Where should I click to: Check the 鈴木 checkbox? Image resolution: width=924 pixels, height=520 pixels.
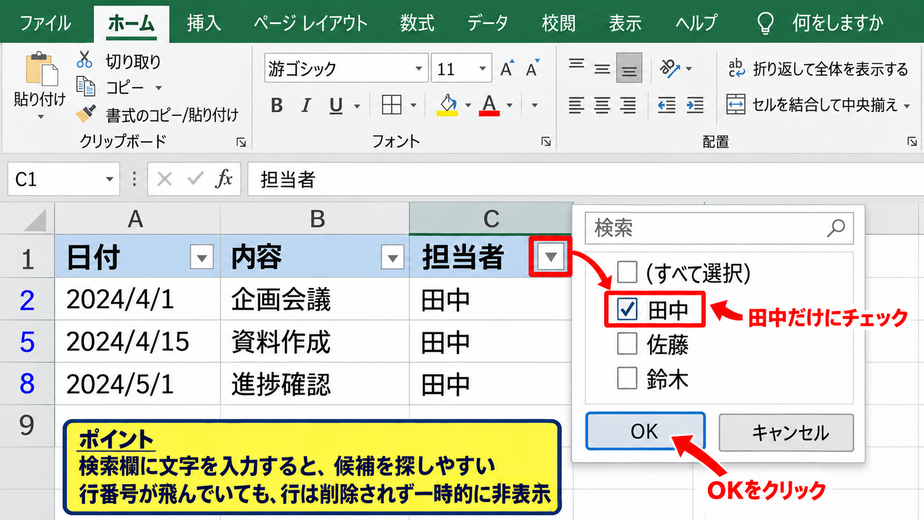coord(627,379)
